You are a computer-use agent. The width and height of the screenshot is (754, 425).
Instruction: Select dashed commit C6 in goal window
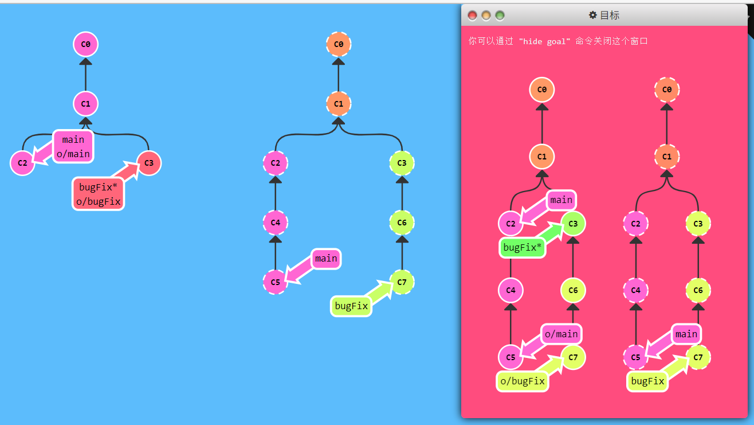point(698,290)
